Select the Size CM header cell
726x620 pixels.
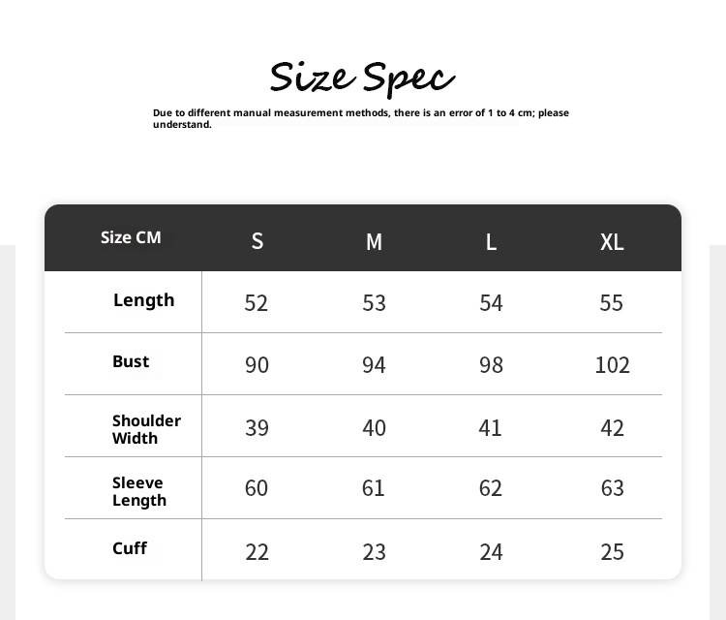[x=131, y=237]
